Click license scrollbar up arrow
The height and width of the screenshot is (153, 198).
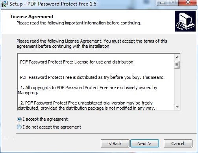[177, 57]
